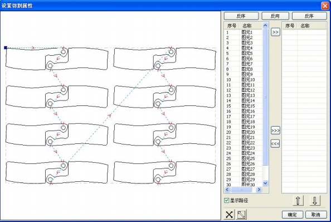This screenshot has width=331, height=222.
Task: Select row 图元6
Action: click(244, 59)
